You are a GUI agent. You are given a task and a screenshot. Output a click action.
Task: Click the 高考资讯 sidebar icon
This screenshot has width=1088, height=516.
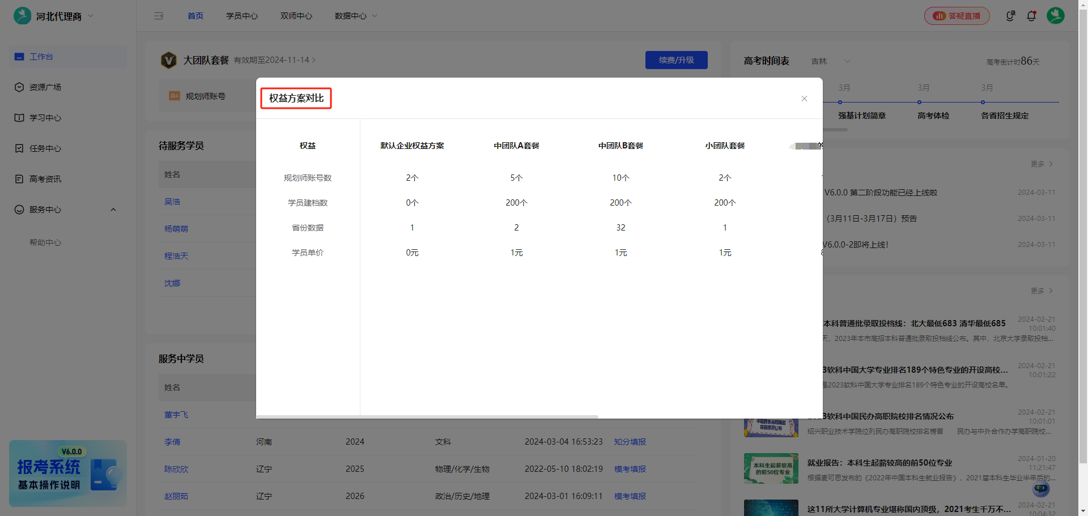pyautogui.click(x=19, y=179)
